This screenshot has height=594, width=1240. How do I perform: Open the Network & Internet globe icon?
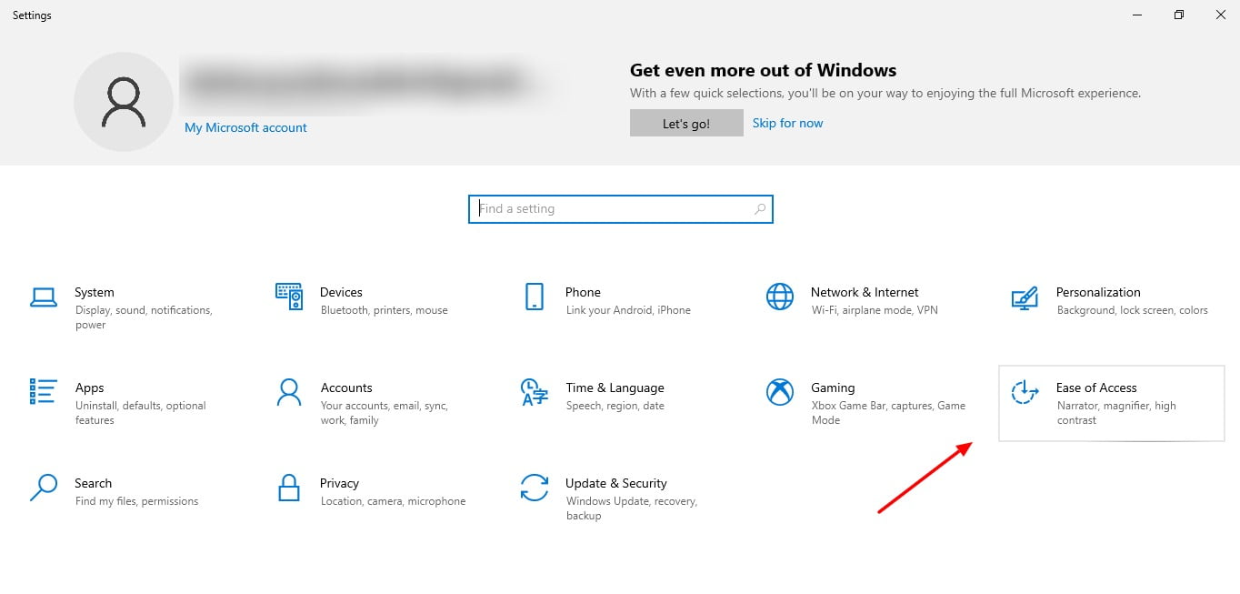point(779,297)
